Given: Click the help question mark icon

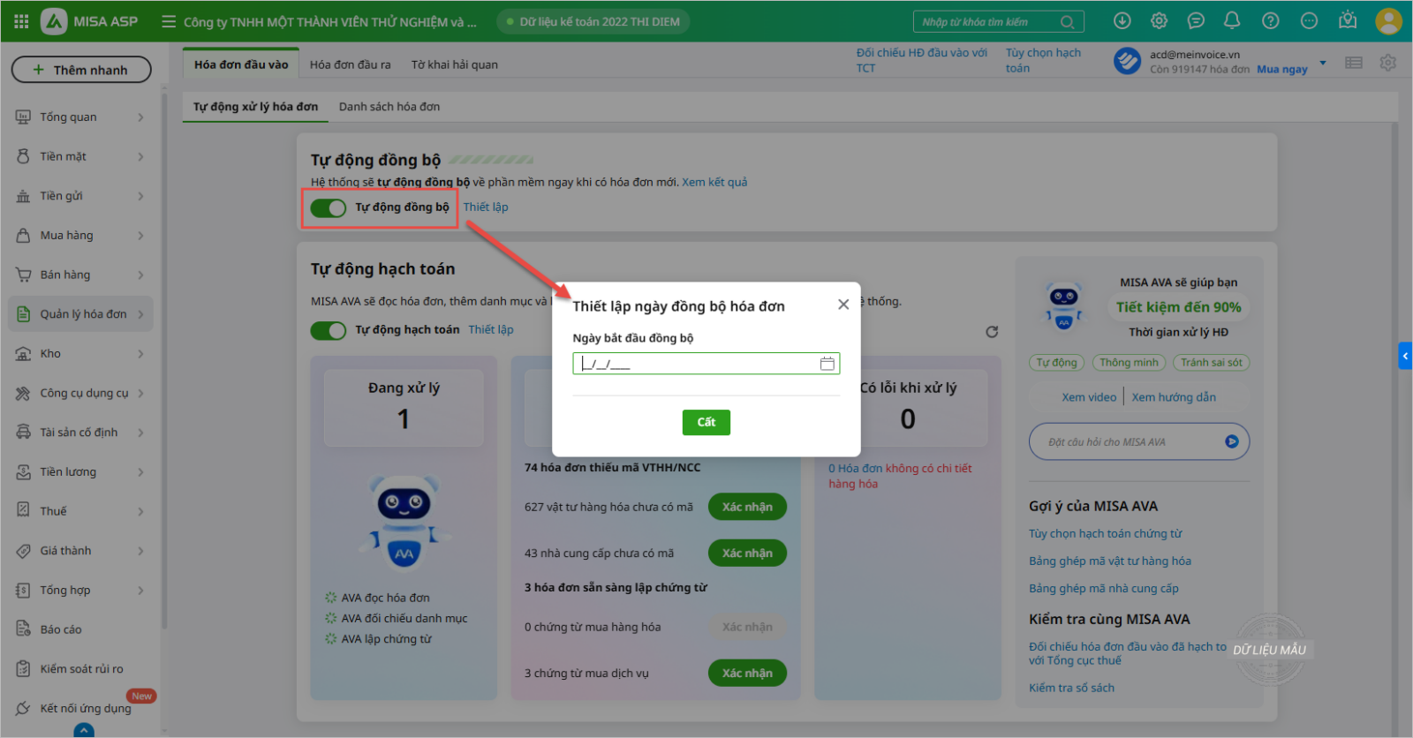Looking at the screenshot, I should click(1270, 20).
